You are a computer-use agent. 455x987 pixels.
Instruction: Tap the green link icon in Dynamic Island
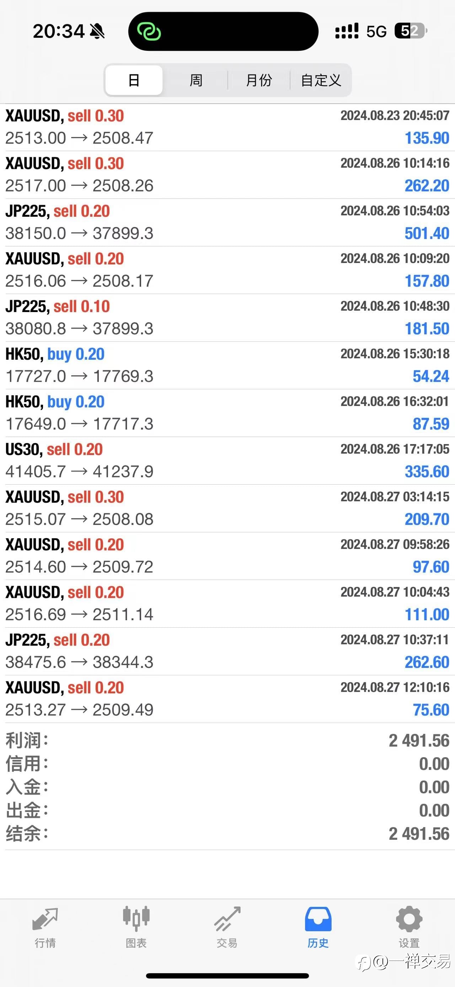tap(149, 31)
